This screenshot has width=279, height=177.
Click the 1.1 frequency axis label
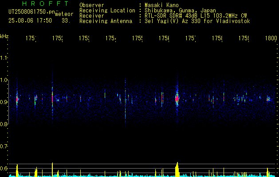4,58
